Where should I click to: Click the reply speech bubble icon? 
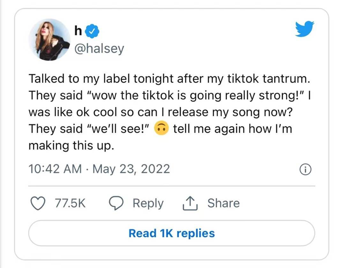point(116,203)
